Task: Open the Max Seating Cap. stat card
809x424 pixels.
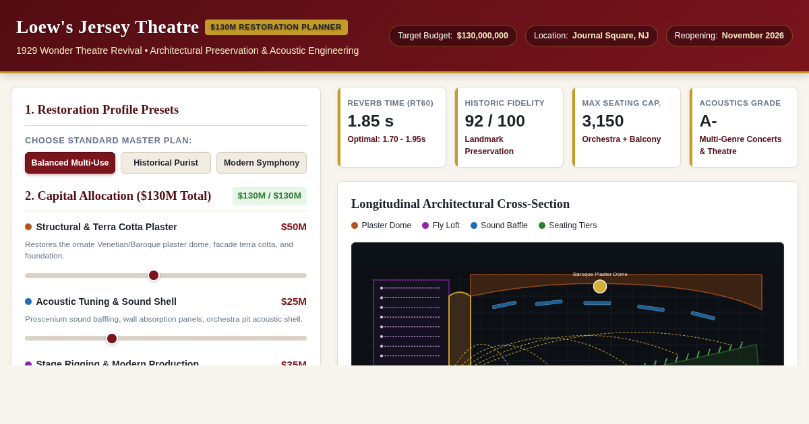Action: [x=626, y=127]
